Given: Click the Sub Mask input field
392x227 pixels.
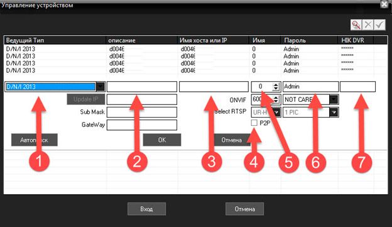Looking at the screenshot, I should click(142, 112).
